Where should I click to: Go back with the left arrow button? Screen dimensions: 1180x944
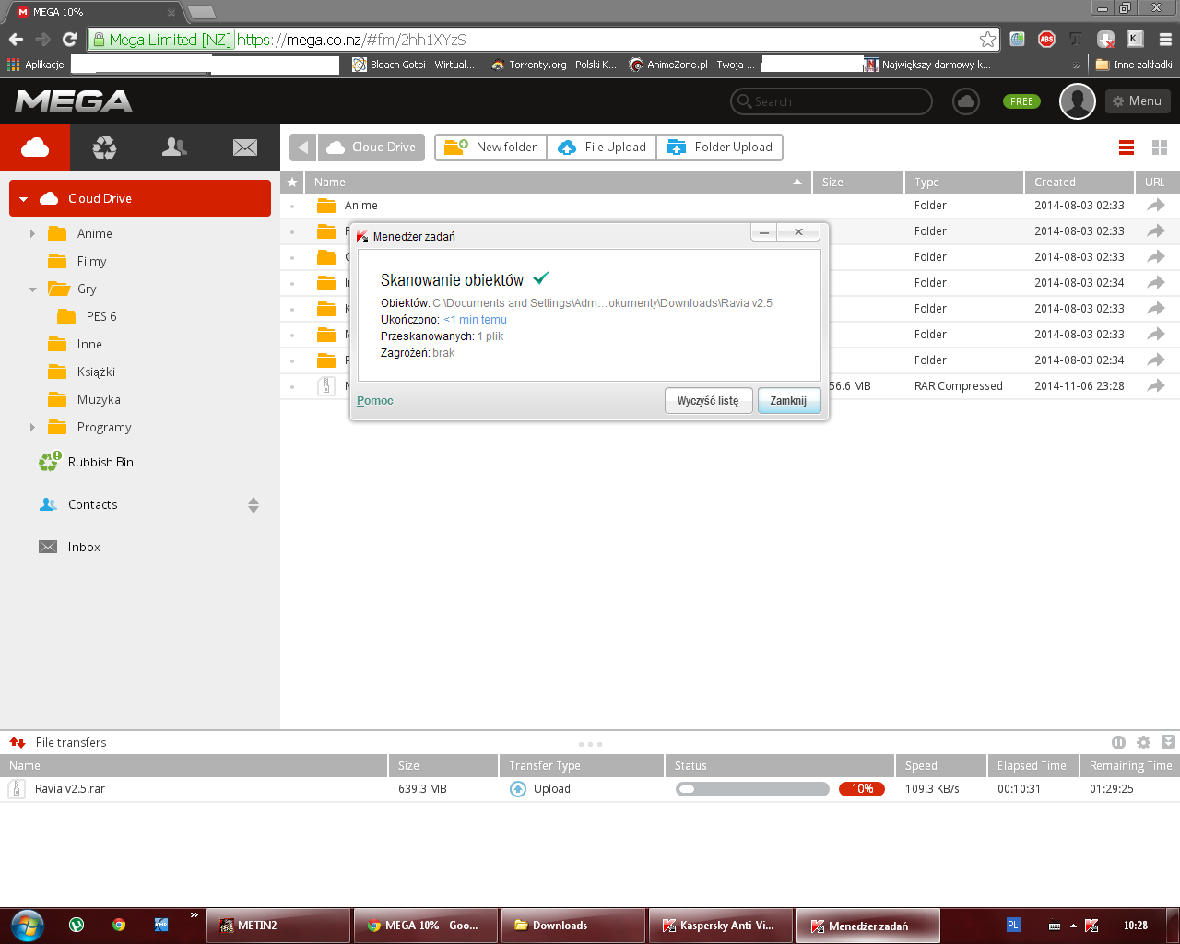click(302, 147)
